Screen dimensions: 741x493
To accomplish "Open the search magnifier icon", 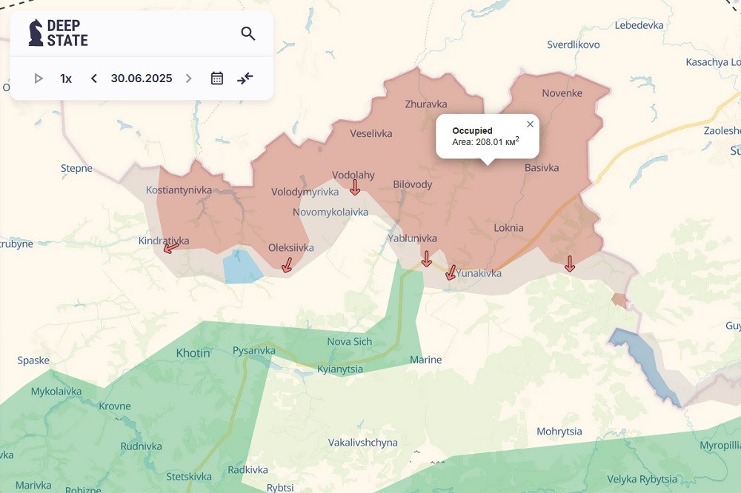I will pyautogui.click(x=248, y=33).
